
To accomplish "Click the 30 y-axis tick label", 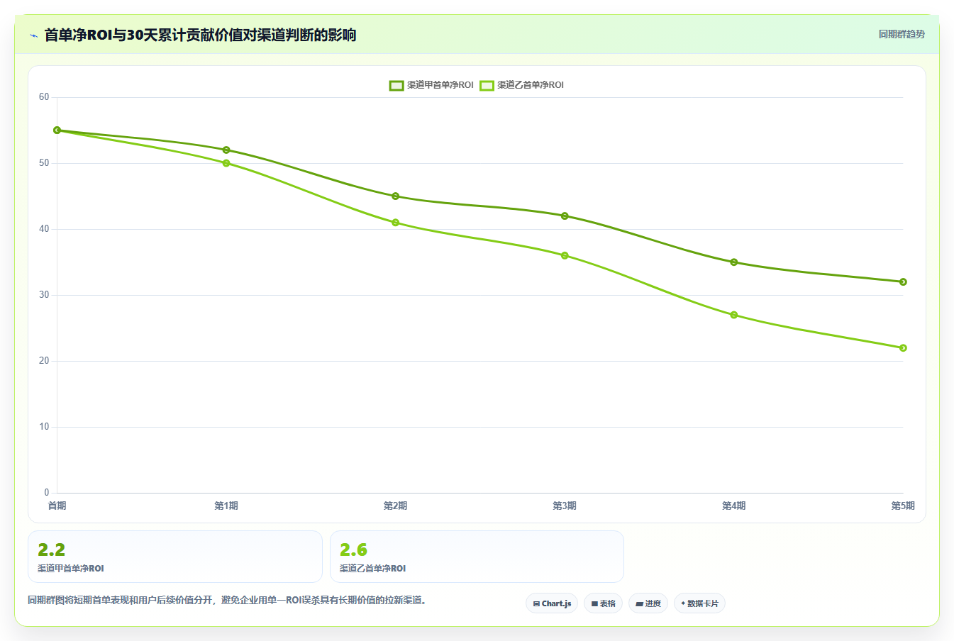I will click(44, 295).
